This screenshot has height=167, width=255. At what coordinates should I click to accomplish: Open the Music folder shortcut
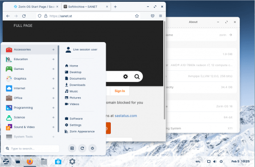[x=71, y=91]
